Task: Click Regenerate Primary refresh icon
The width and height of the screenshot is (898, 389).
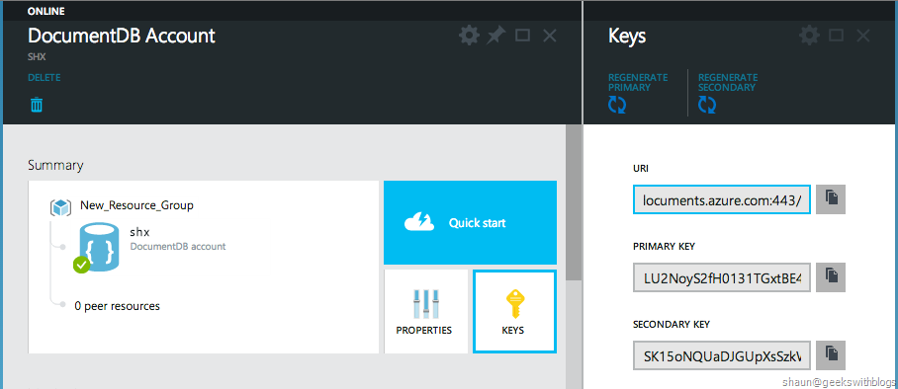Action: pyautogui.click(x=617, y=105)
